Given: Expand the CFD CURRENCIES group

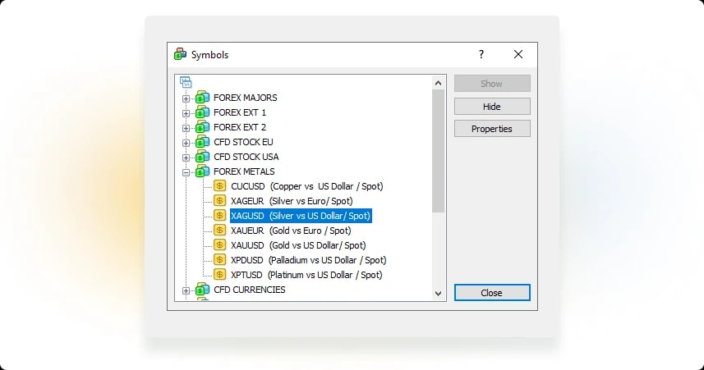Looking at the screenshot, I should click(x=186, y=290).
